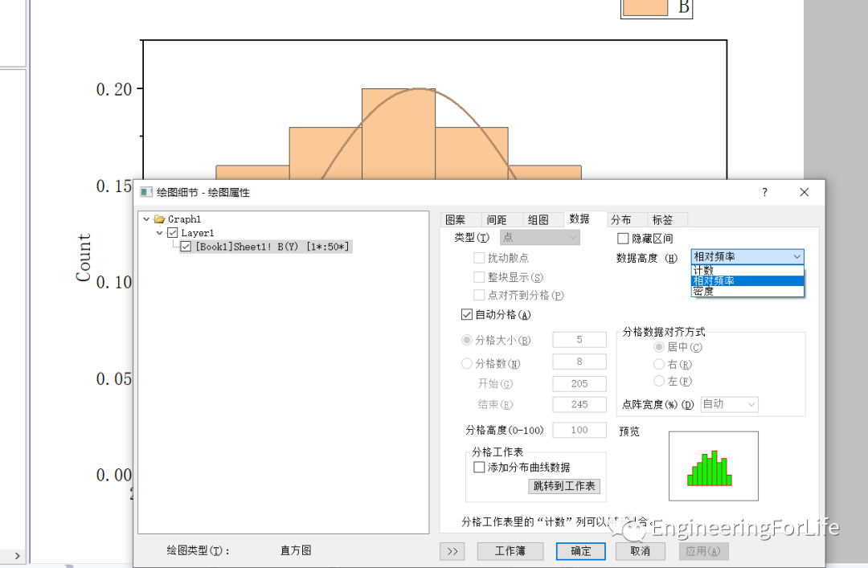868x568 pixels.
Task: Click the Plot Details dialog title icon
Action: (x=146, y=192)
